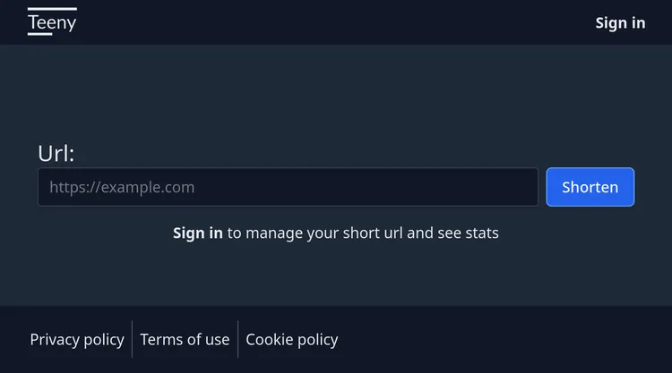Image resolution: width=672 pixels, height=373 pixels.
Task: View the Cookie policy page
Action: tap(292, 340)
